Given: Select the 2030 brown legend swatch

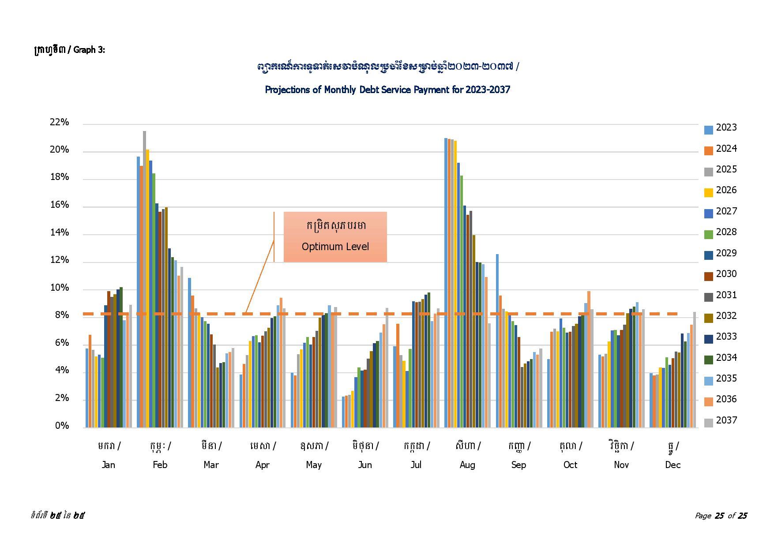Looking at the screenshot, I should tap(708, 276).
